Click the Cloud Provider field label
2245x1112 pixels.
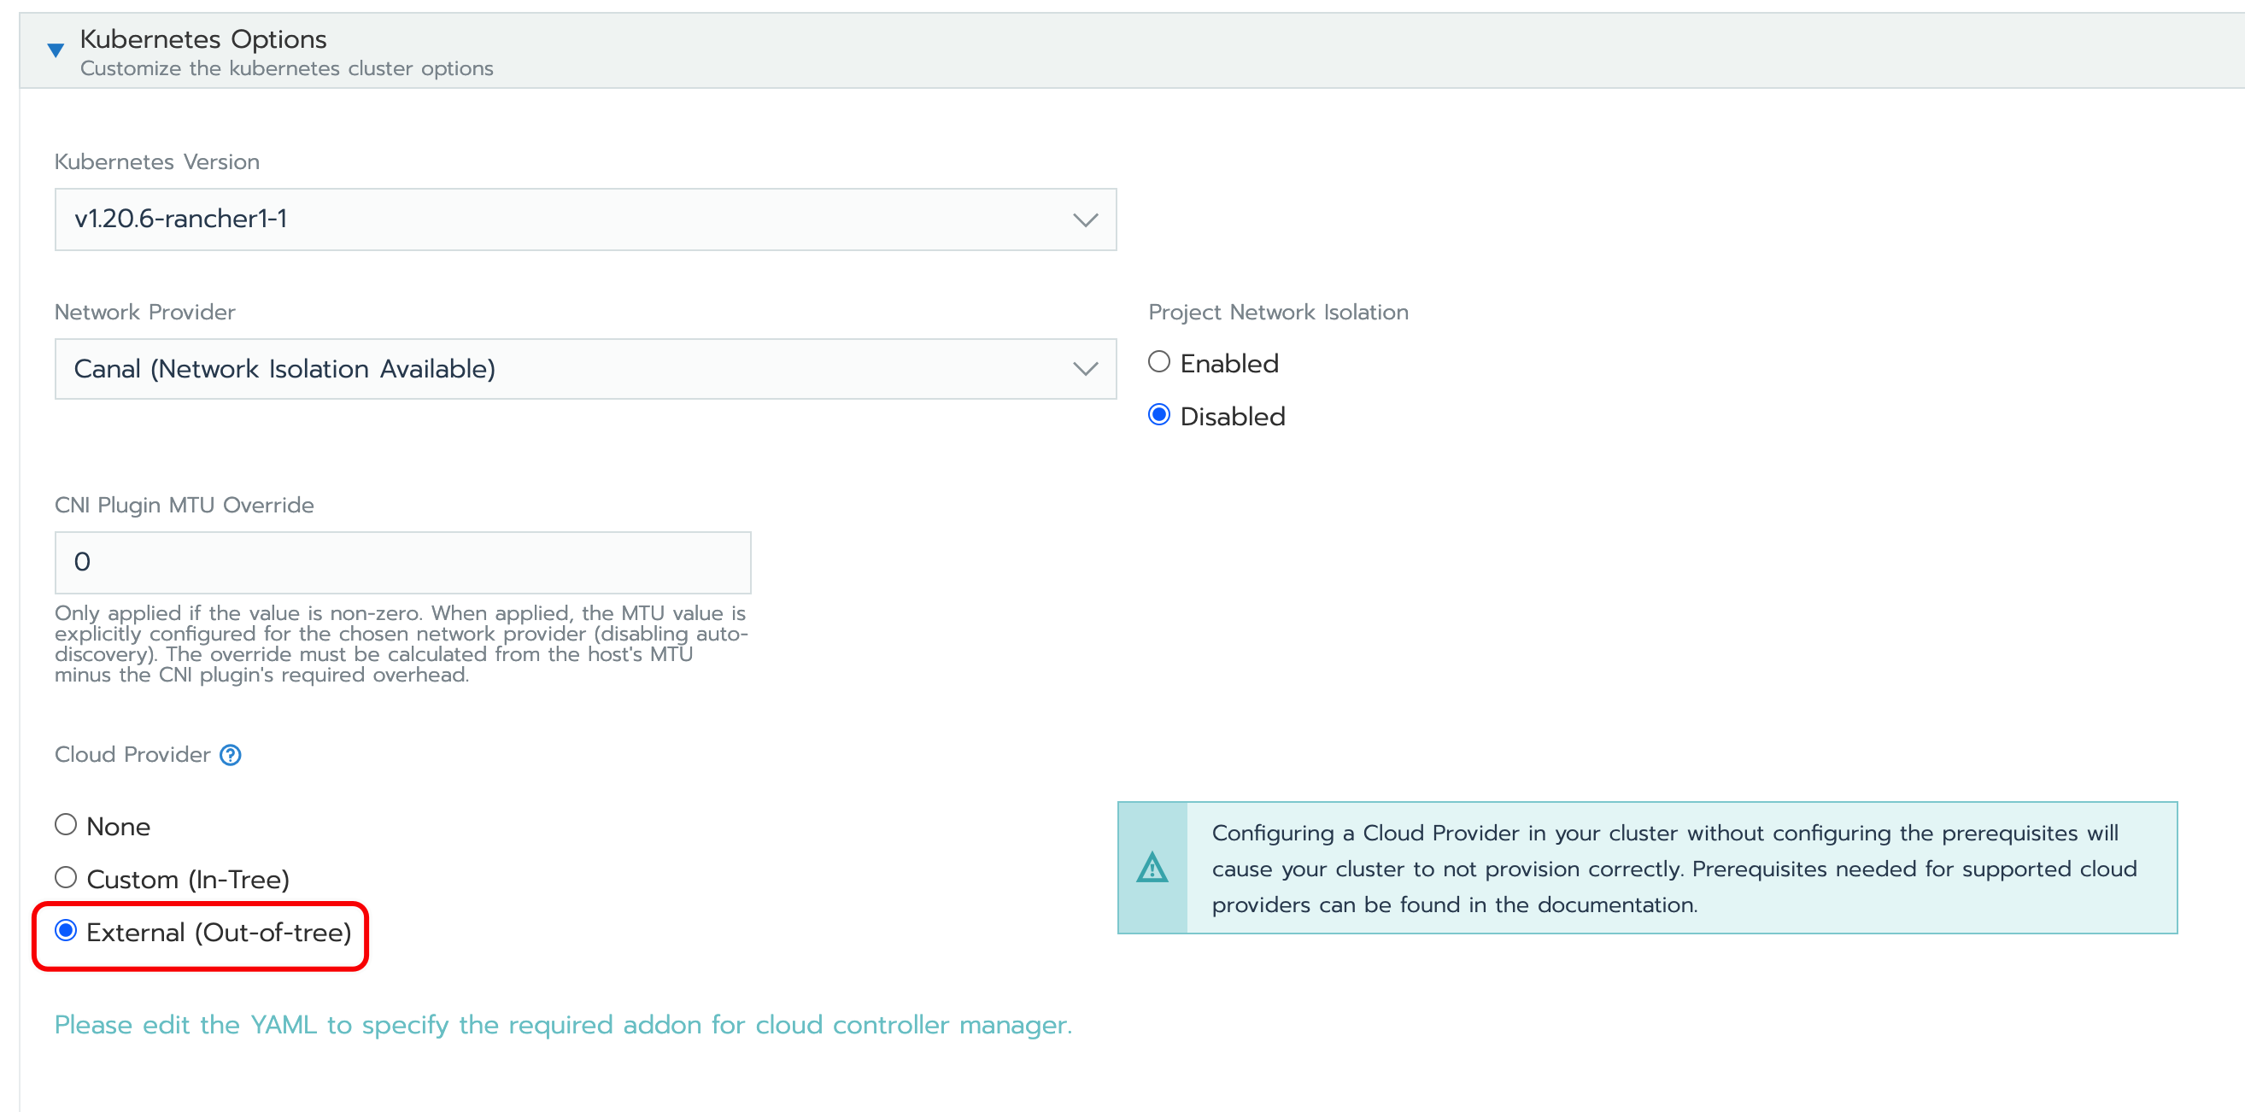coord(132,755)
